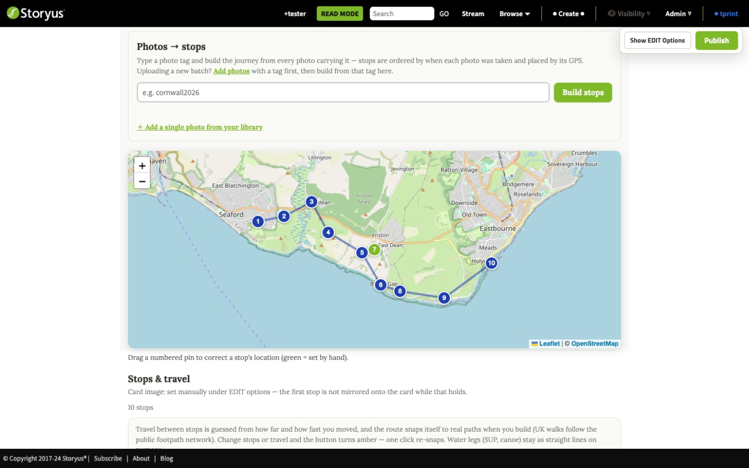Image resolution: width=749 pixels, height=468 pixels.
Task: Select map pin 1 near Seaford
Action: (x=258, y=221)
